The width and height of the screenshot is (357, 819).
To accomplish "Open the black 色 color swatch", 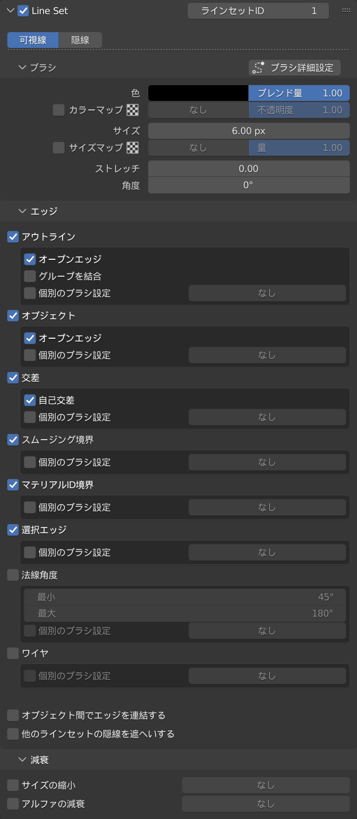I will 198,93.
